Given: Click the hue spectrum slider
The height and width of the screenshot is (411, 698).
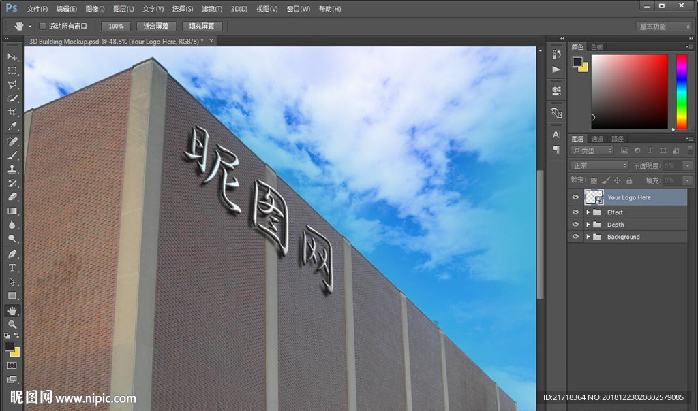Looking at the screenshot, I should click(x=682, y=92).
